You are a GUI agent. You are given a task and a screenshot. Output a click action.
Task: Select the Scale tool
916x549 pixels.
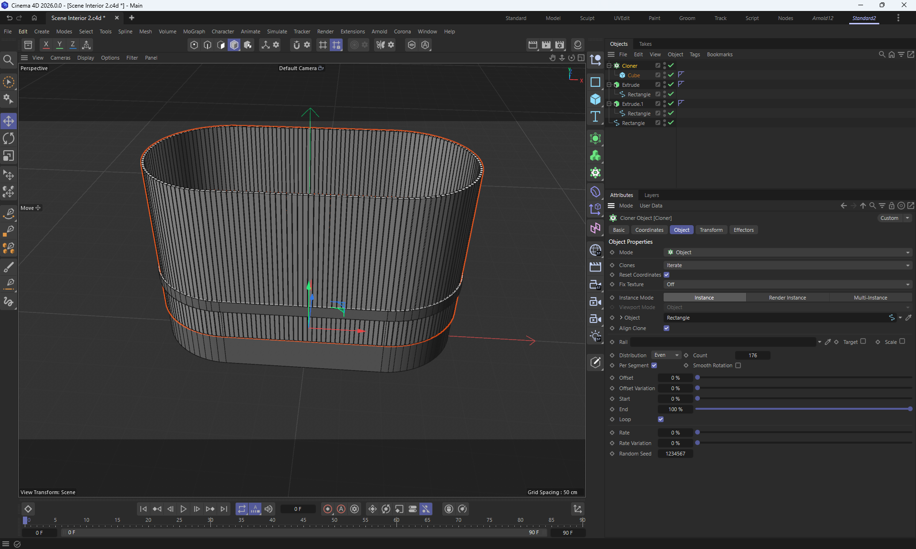pyautogui.click(x=9, y=156)
